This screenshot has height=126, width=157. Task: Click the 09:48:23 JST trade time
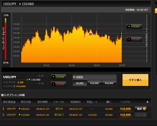click(43, 109)
